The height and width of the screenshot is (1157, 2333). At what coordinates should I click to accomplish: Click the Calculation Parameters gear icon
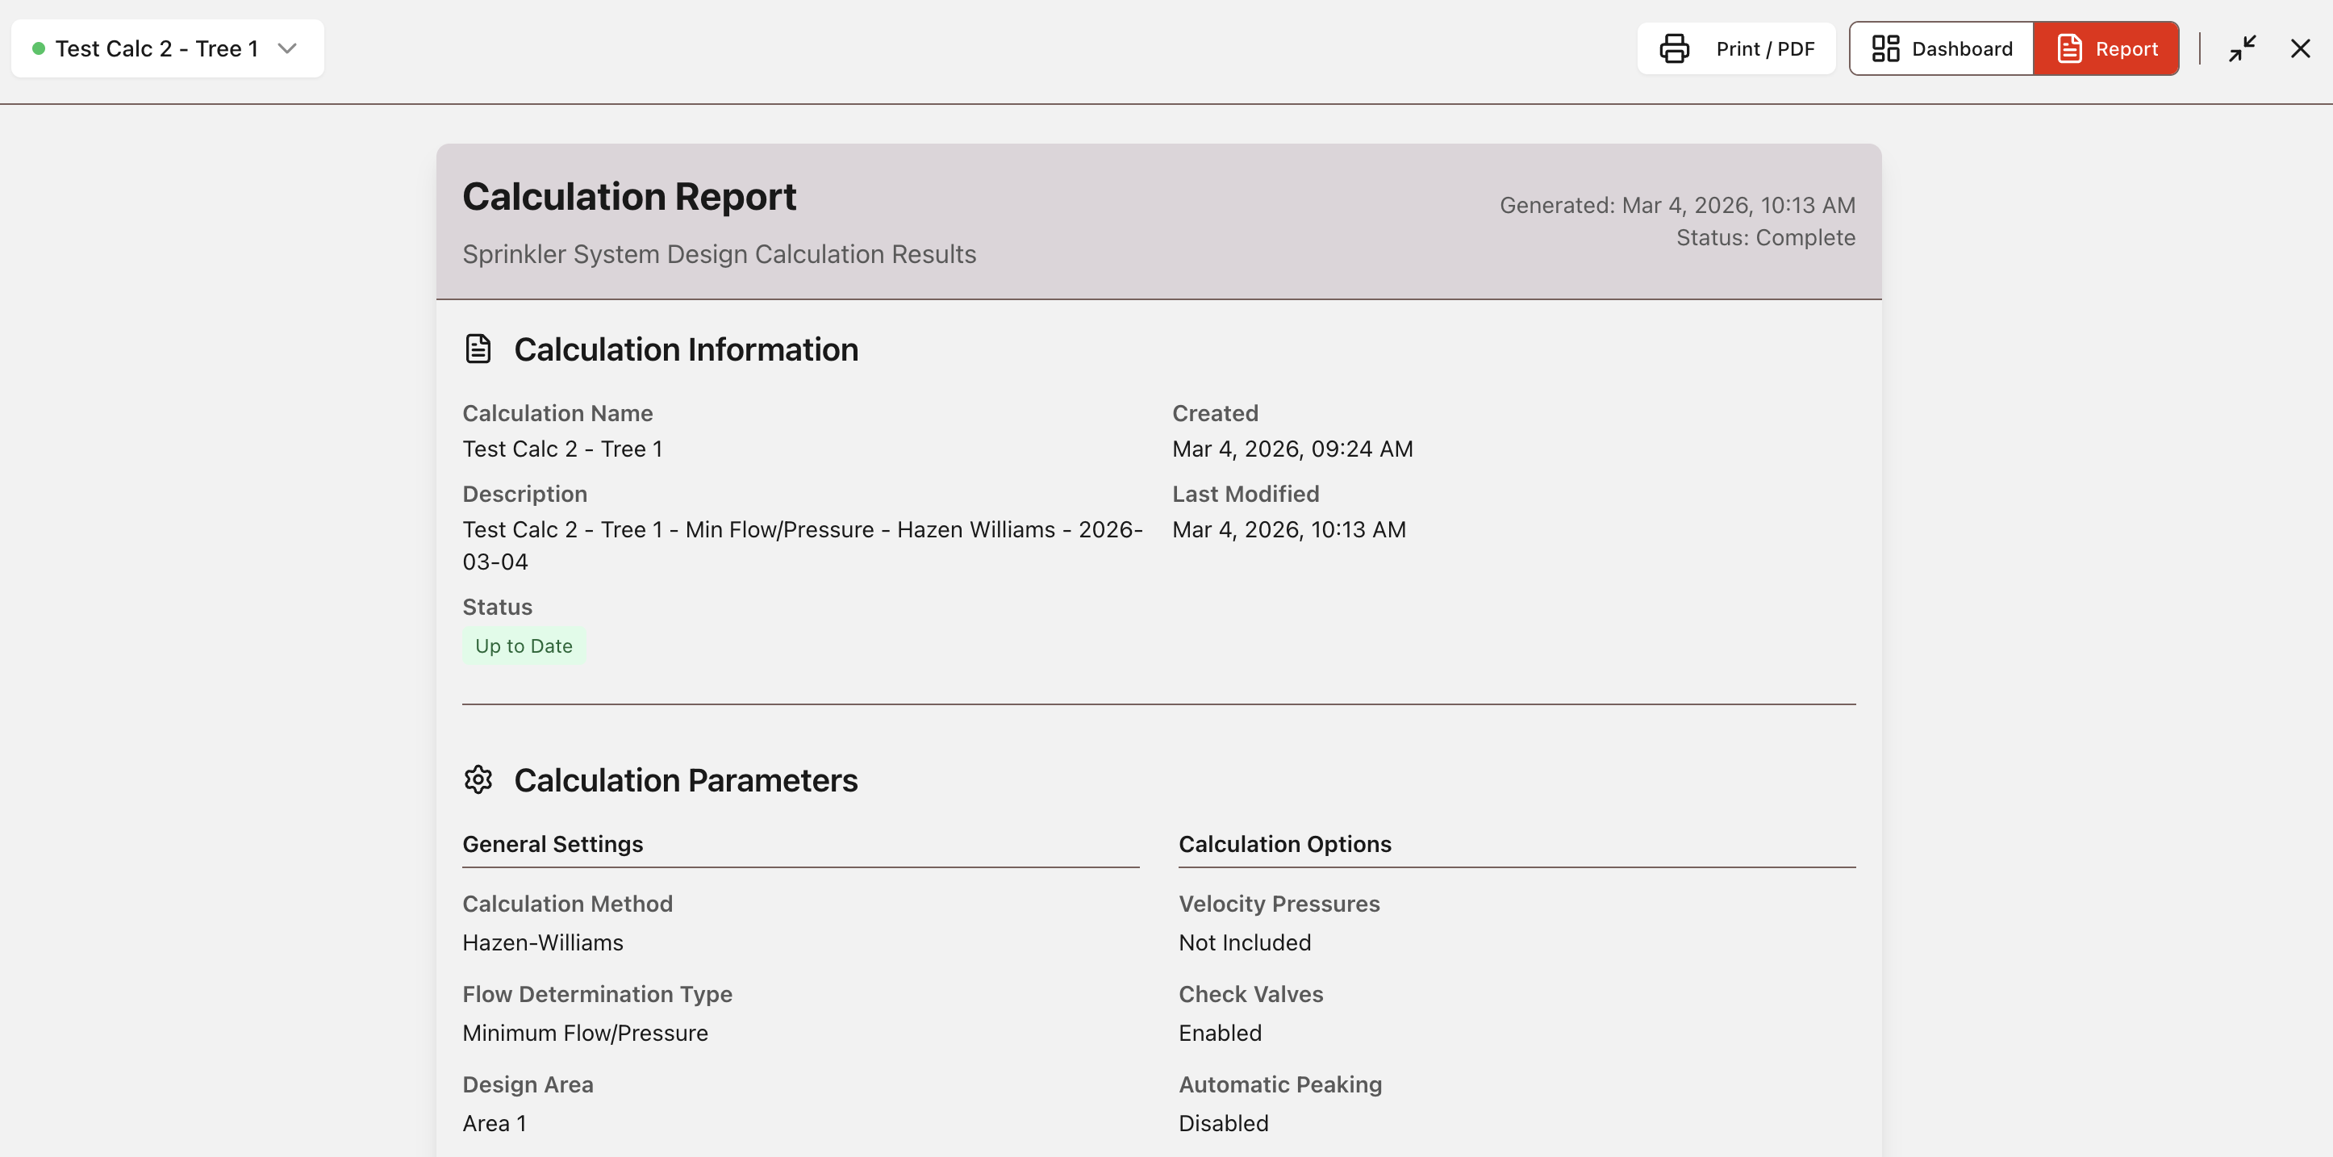[x=478, y=779]
